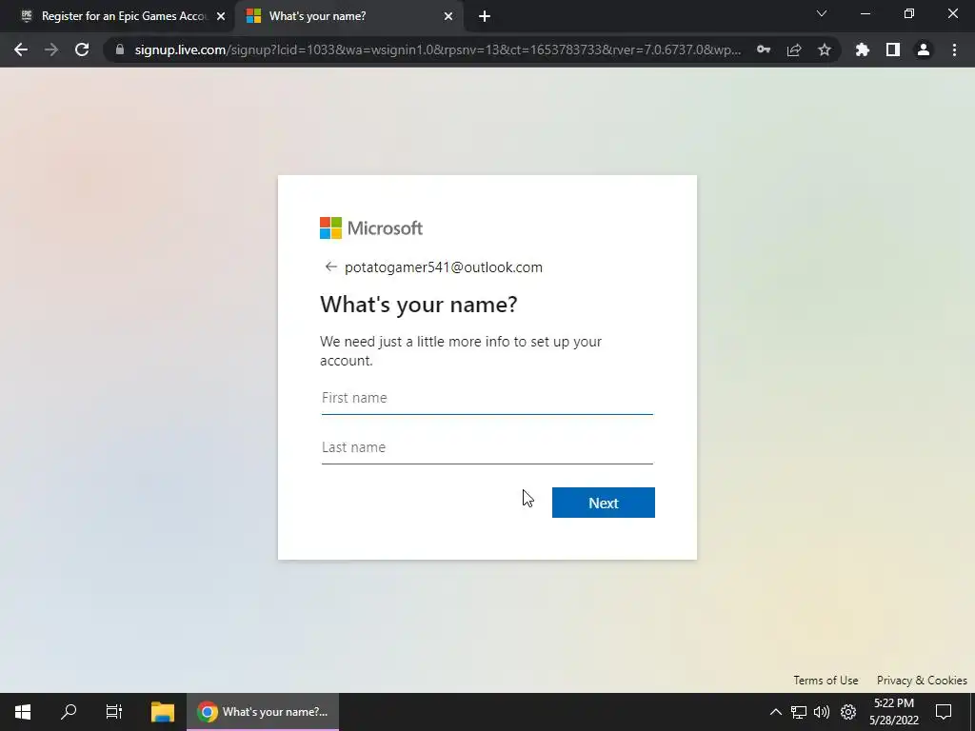
Task: Reload the page with the refresh icon
Action: tap(82, 49)
